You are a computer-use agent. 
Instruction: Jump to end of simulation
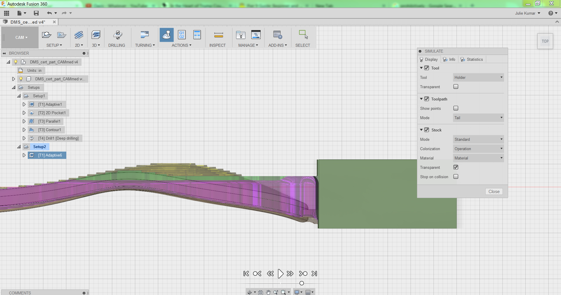coord(314,274)
